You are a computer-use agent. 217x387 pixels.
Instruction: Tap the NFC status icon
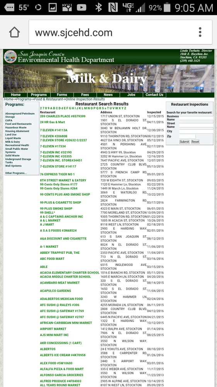pyautogui.click(x=113, y=8)
